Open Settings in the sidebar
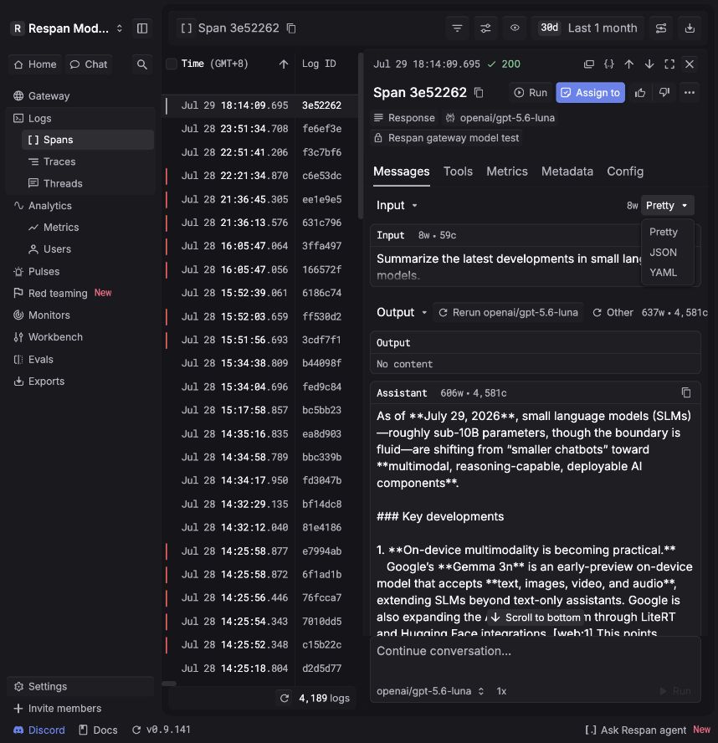718x743 pixels. 80,687
